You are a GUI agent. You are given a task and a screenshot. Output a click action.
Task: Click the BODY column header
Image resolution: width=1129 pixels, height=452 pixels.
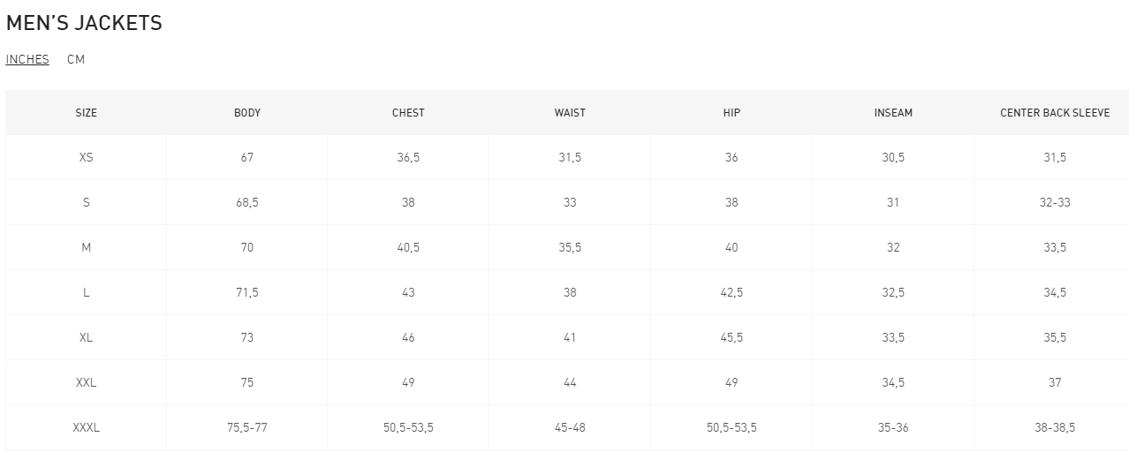click(247, 113)
